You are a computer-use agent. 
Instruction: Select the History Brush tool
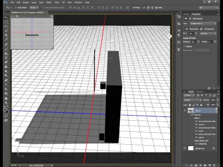point(6,58)
